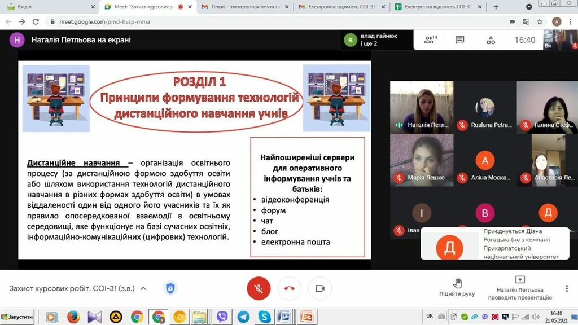
Task: Open the participants list showing 14 people
Action: coord(431,40)
